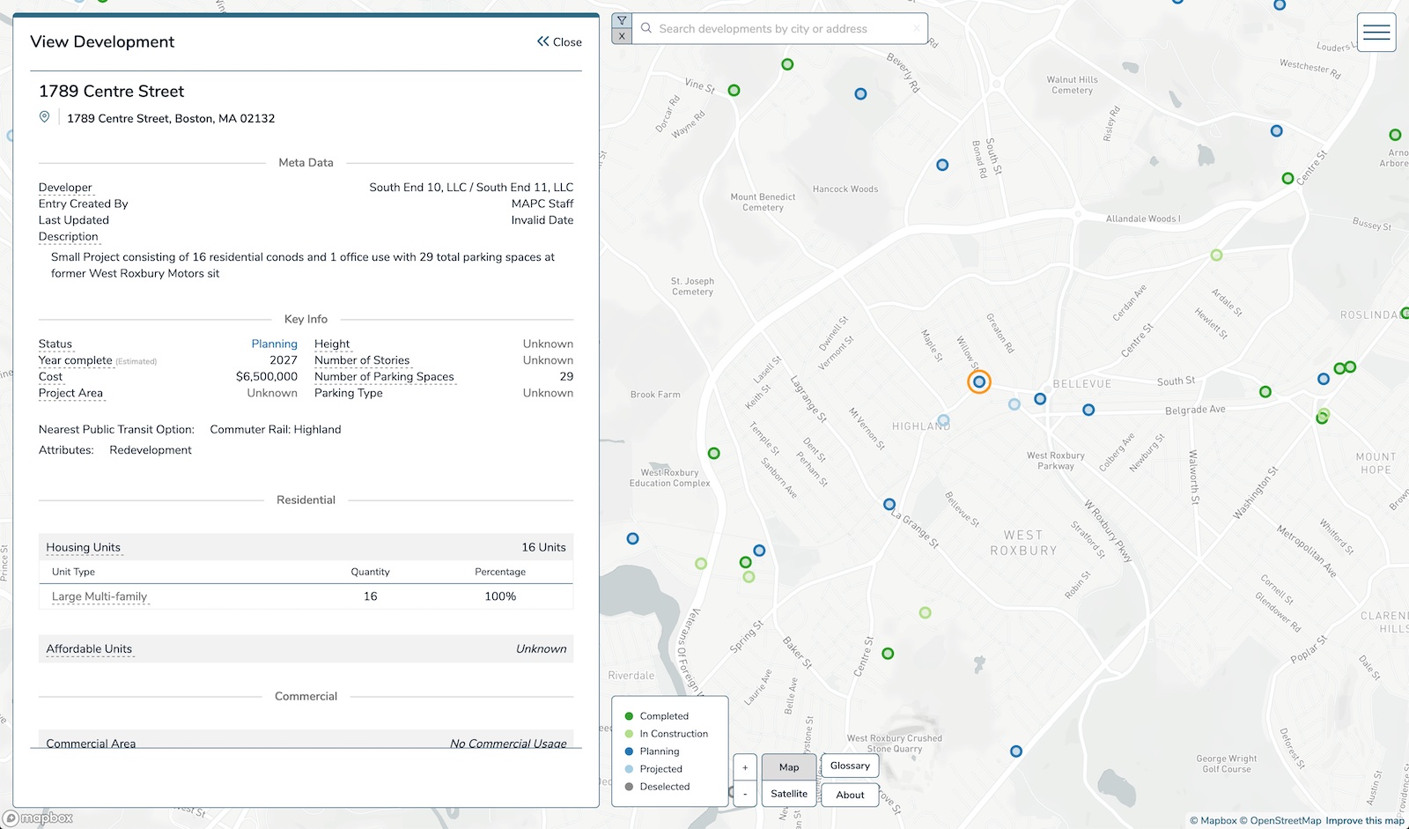Click Number of Stories term
This screenshot has height=829, width=1409.
pyautogui.click(x=362, y=360)
